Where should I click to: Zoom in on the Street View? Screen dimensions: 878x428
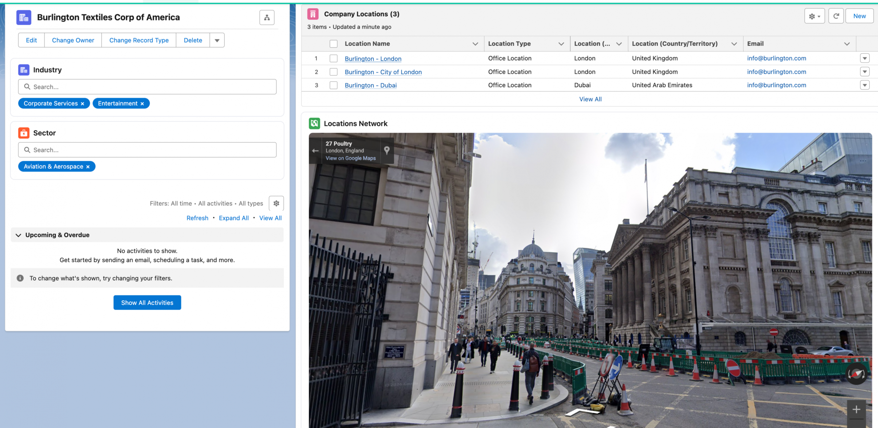point(856,409)
